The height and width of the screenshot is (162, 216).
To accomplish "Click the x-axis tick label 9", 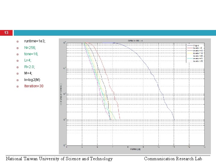I will tap(143, 147).
